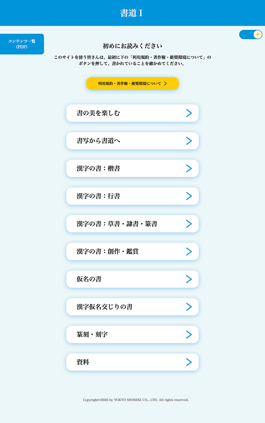This screenshot has height=423, width=265.
Task: Expand 篆刻・刻字 using its chevron
Action: click(x=189, y=335)
